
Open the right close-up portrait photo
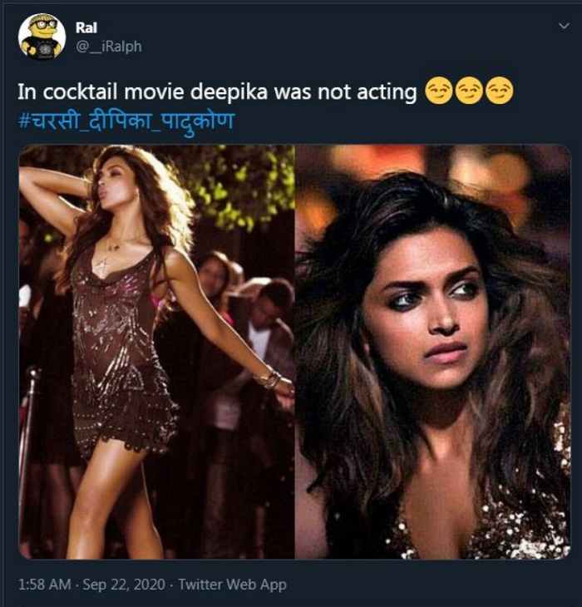coord(432,352)
